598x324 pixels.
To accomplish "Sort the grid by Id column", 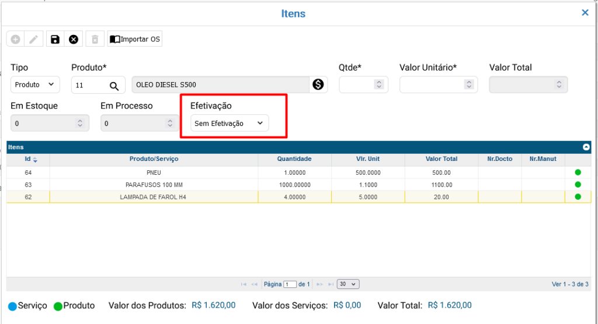I will pos(28,159).
